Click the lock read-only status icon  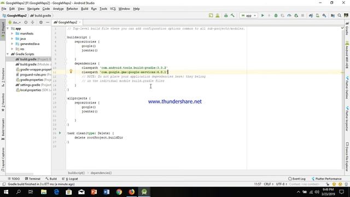tap(328, 184)
